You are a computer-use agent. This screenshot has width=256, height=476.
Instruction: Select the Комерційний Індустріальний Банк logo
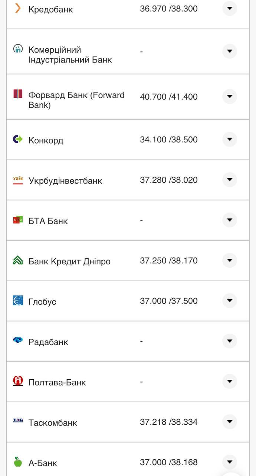coord(17,49)
